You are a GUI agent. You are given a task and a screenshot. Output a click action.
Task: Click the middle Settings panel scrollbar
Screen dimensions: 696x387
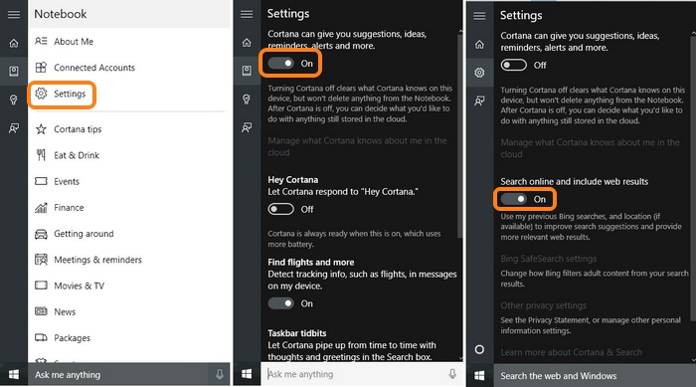click(460, 133)
